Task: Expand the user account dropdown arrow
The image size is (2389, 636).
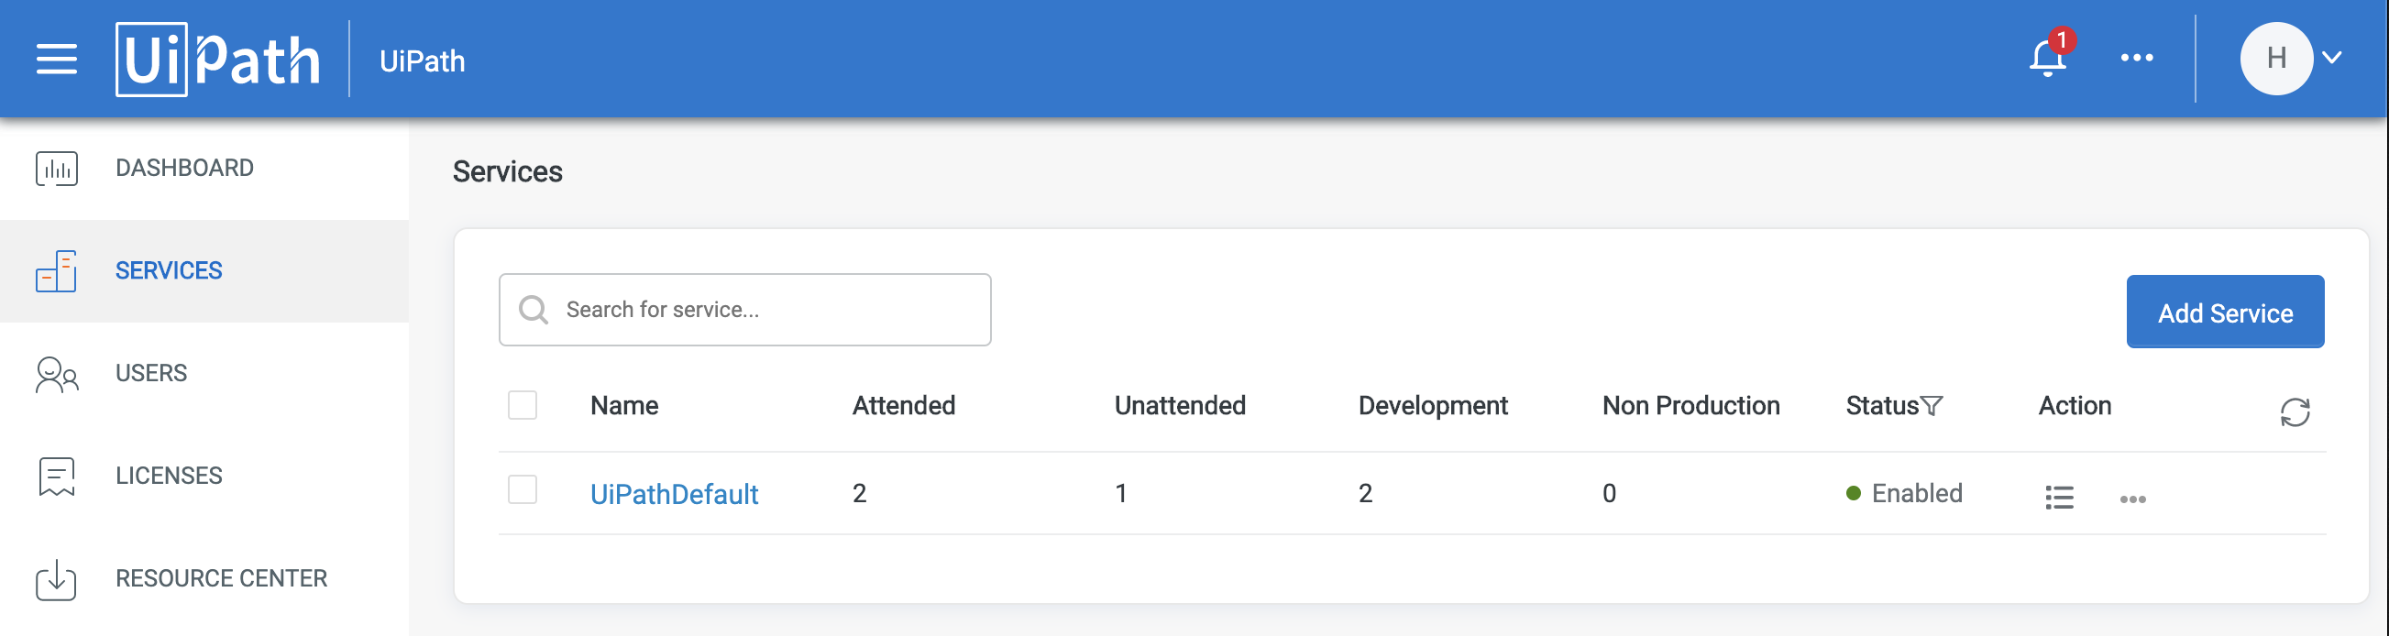Action: click(2331, 59)
